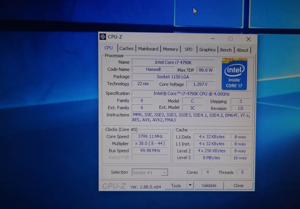Switch to the Bench tab
The height and width of the screenshot is (209, 300).
(226, 50)
